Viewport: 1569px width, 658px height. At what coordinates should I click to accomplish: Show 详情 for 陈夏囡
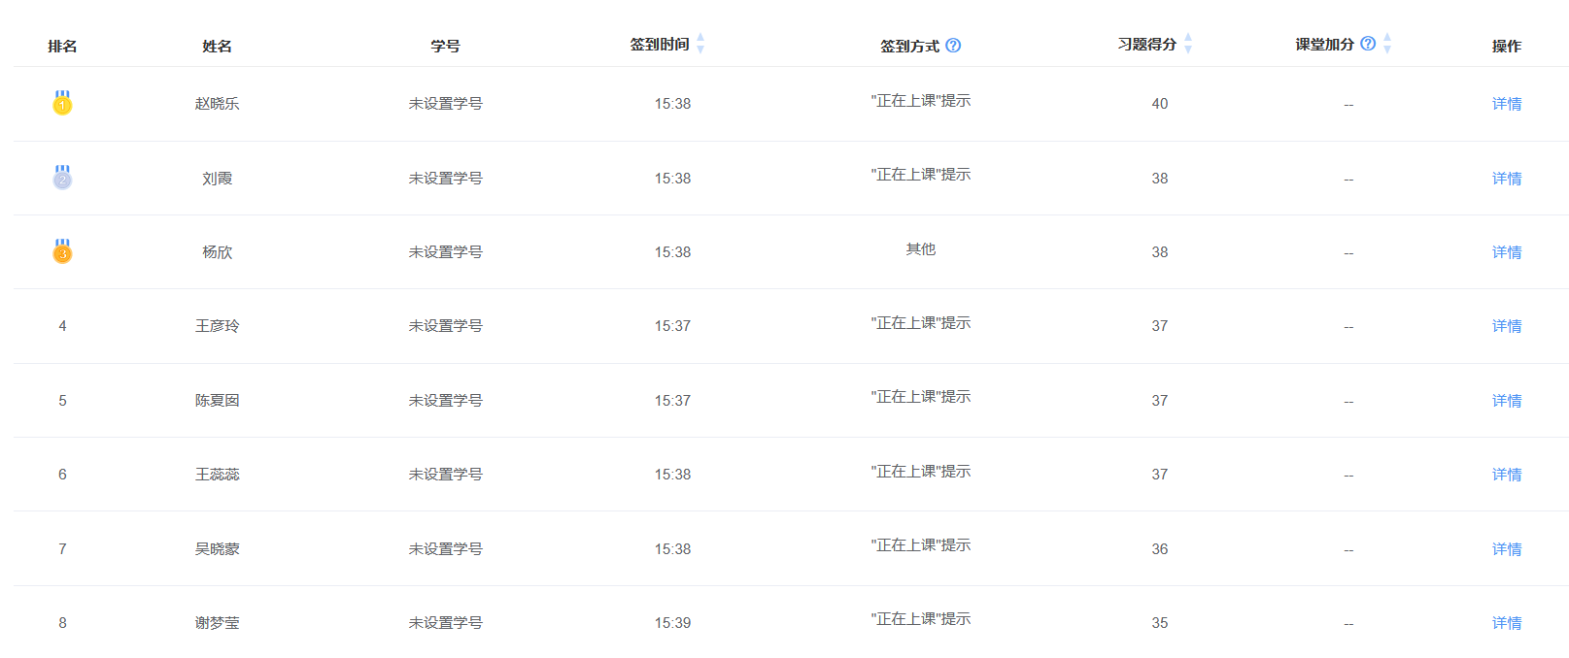point(1506,401)
